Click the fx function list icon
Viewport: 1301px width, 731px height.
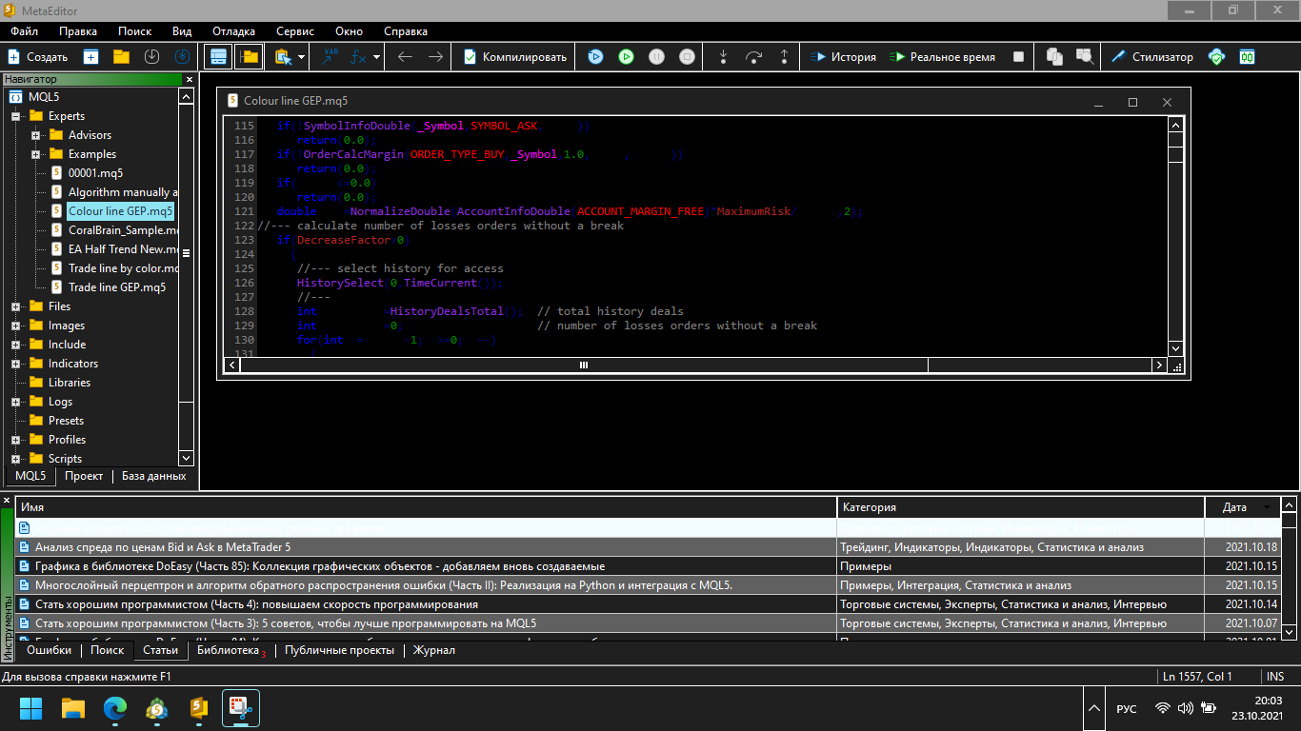(358, 57)
